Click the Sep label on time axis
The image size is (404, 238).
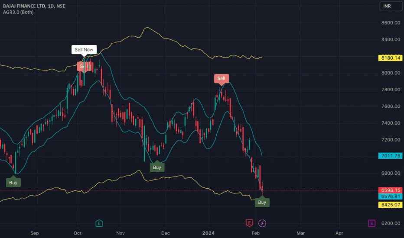click(x=35, y=233)
